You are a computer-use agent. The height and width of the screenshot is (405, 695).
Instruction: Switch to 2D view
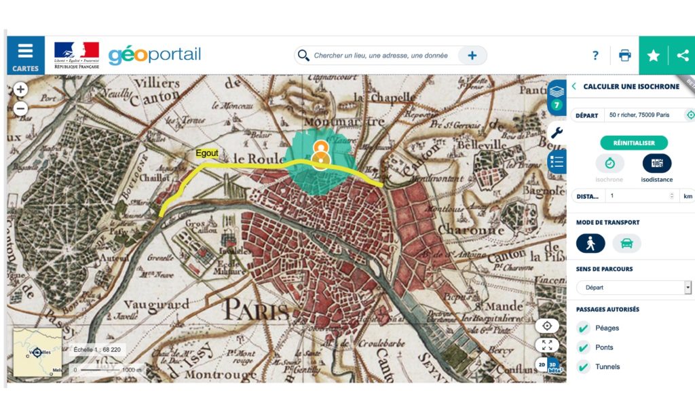coord(542,365)
